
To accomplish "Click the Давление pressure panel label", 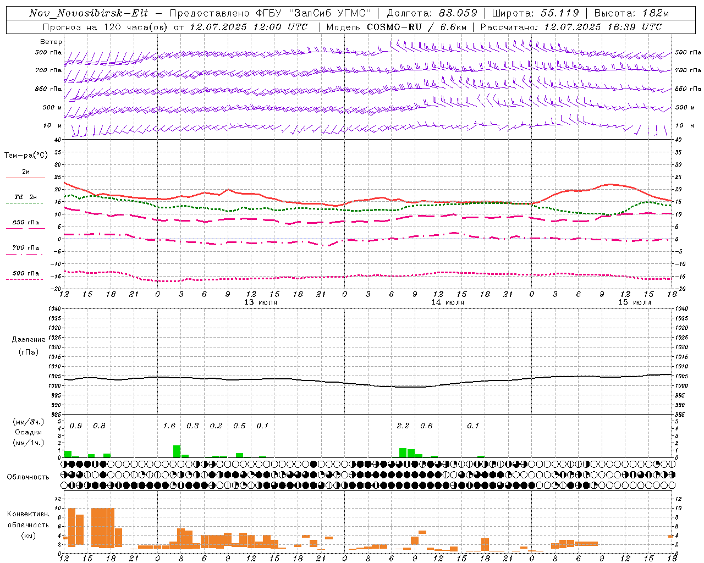I will (29, 339).
